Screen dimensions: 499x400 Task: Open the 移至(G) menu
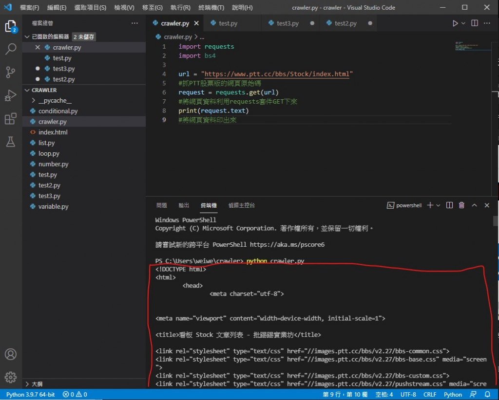[152, 7]
